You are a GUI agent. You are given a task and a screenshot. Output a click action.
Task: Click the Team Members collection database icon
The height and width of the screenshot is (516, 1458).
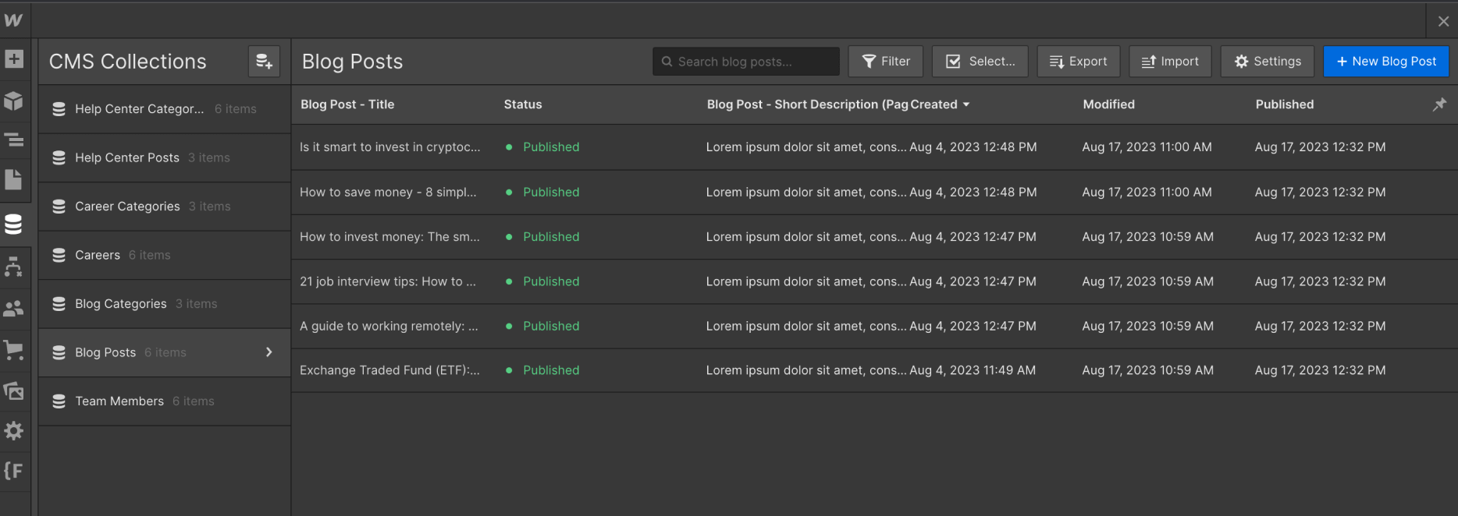tap(59, 401)
